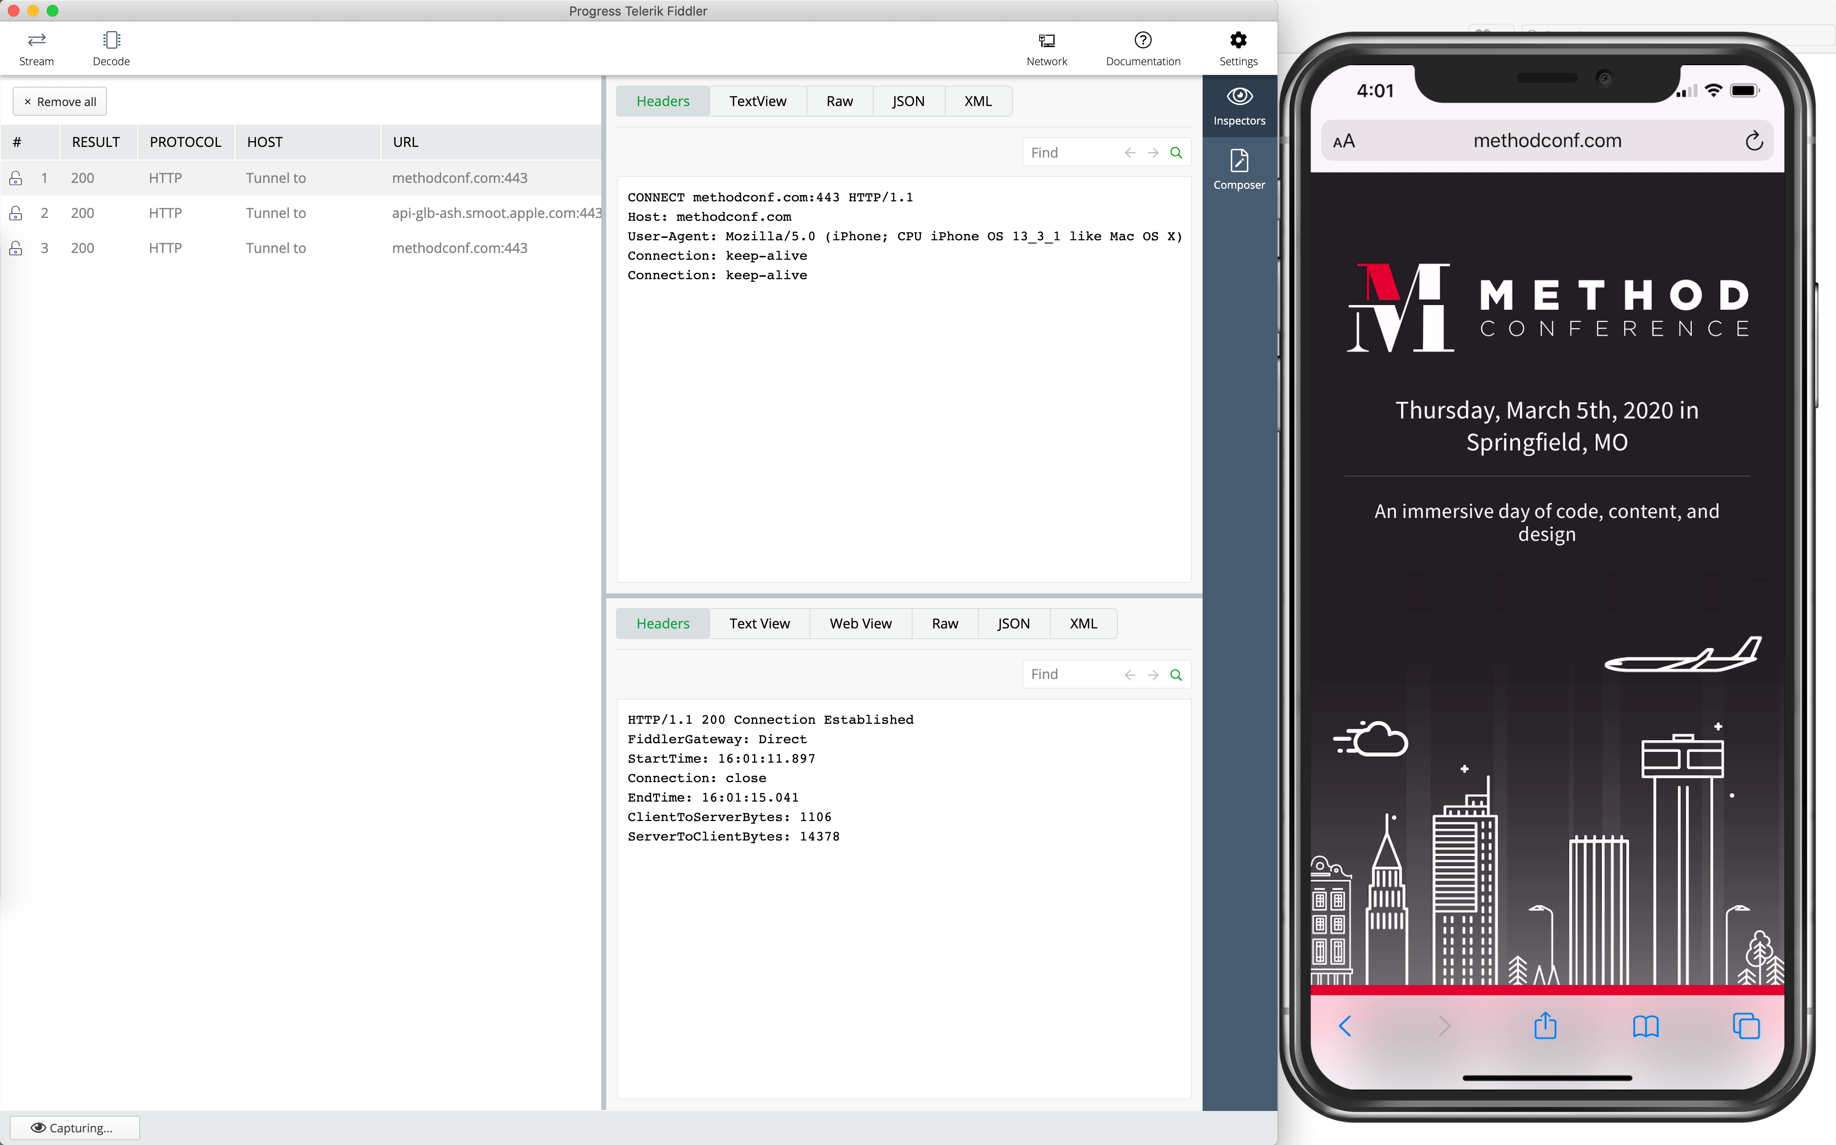Select session 1 lock icon
1836x1145 pixels.
tap(15, 178)
